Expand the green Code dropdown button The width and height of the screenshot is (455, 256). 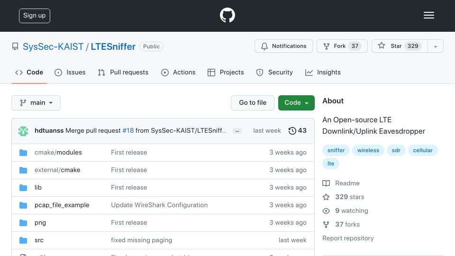click(x=296, y=103)
